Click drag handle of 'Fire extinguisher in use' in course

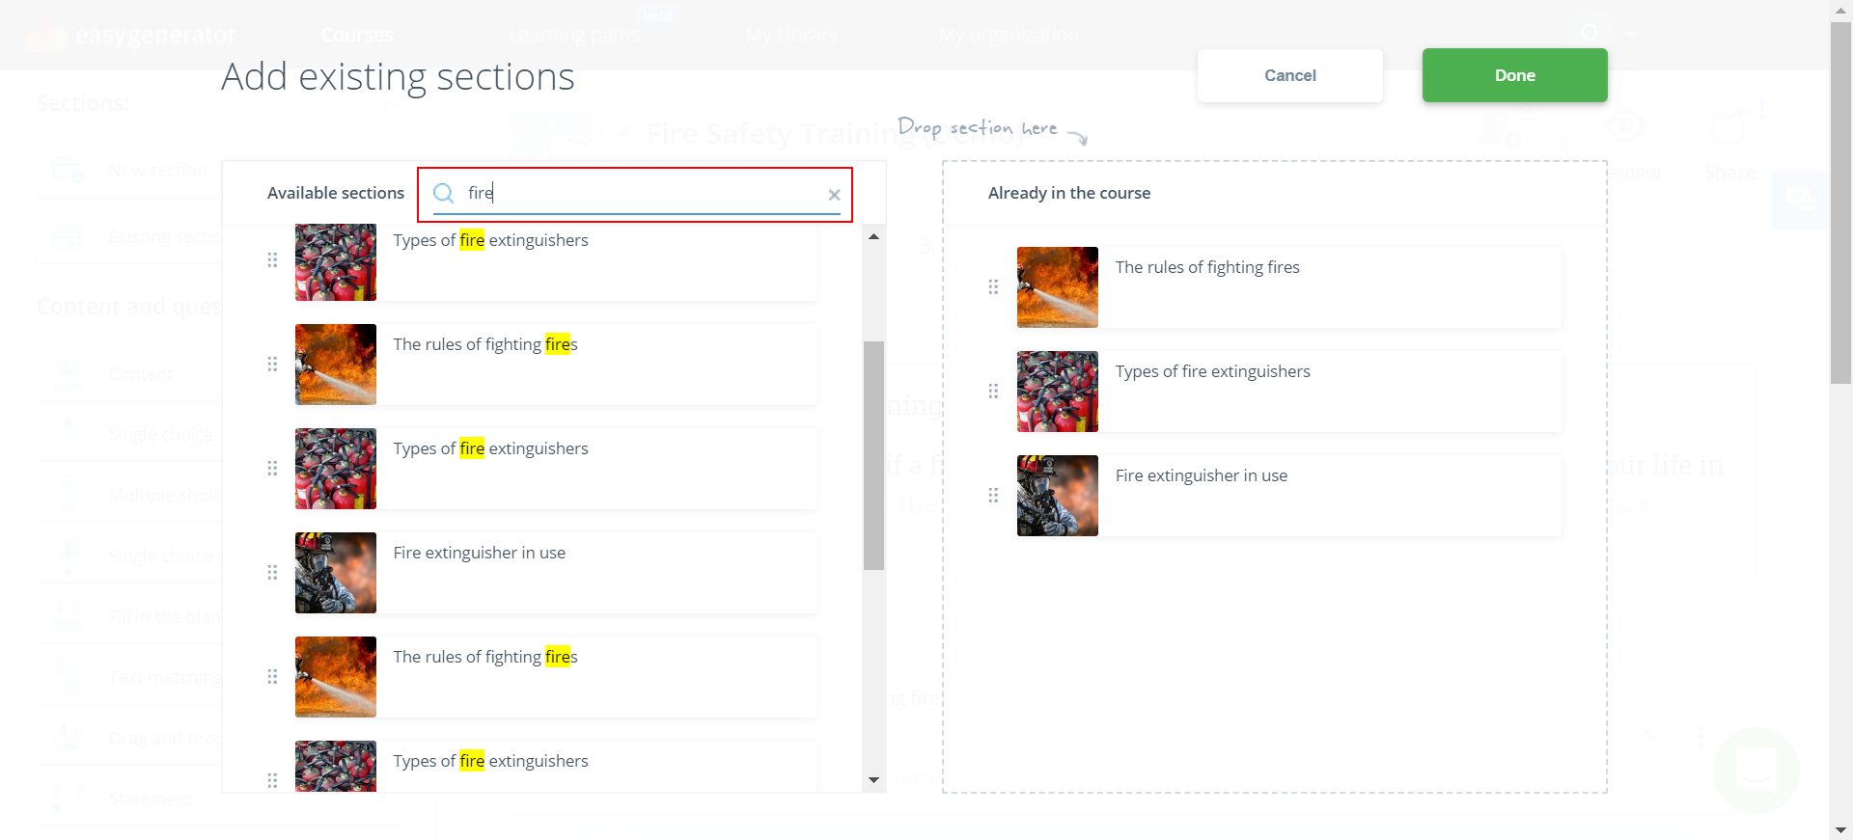coord(993,496)
